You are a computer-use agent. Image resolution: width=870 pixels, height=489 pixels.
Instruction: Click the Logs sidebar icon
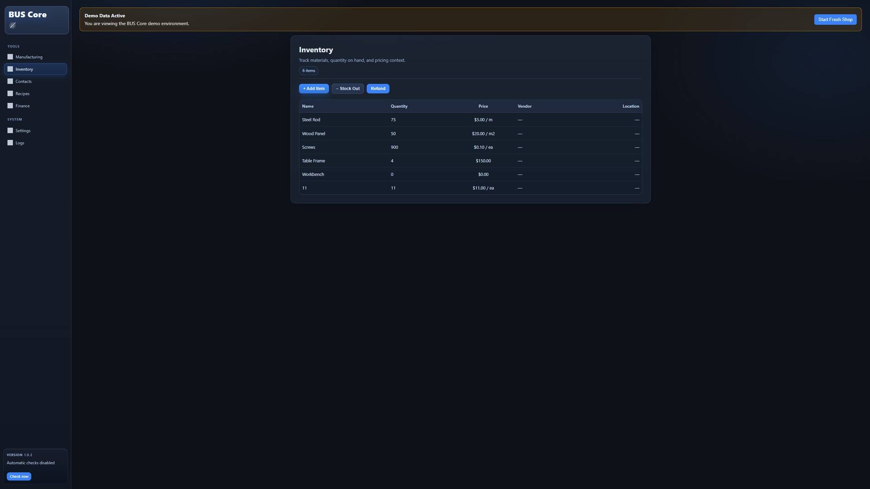pos(10,143)
